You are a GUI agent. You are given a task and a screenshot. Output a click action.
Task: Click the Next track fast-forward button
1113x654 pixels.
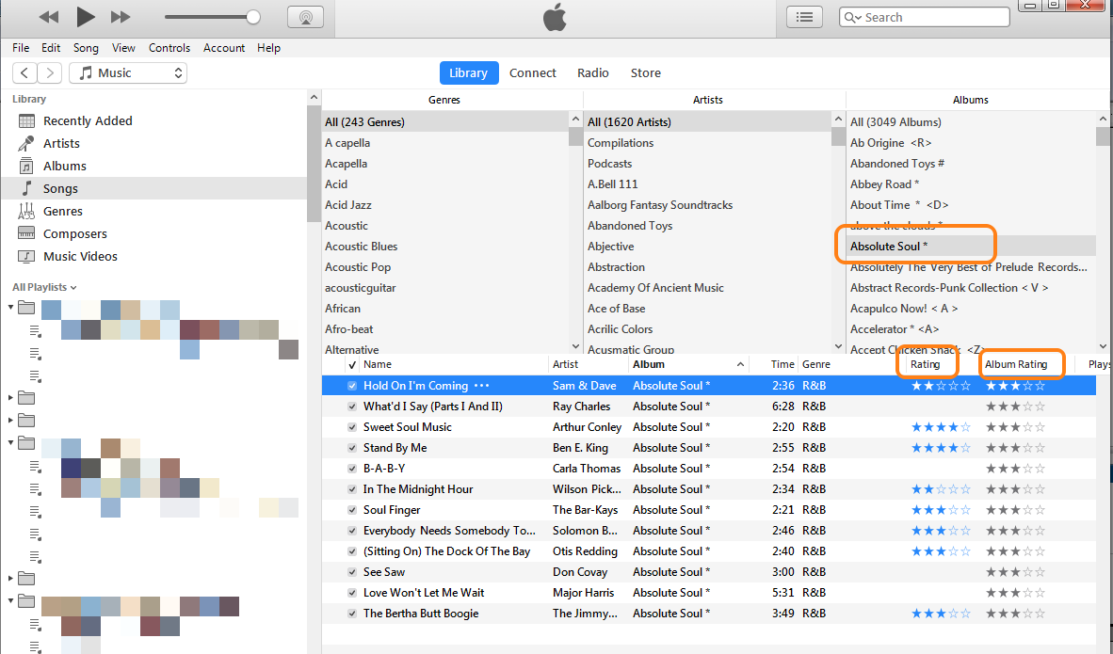pyautogui.click(x=121, y=17)
